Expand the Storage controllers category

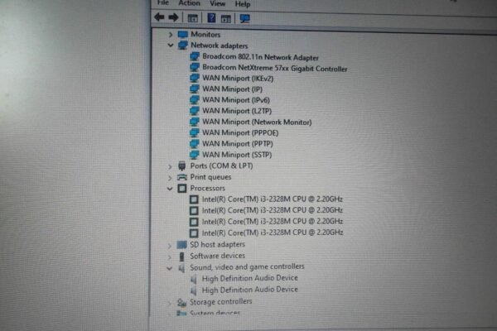click(x=169, y=303)
